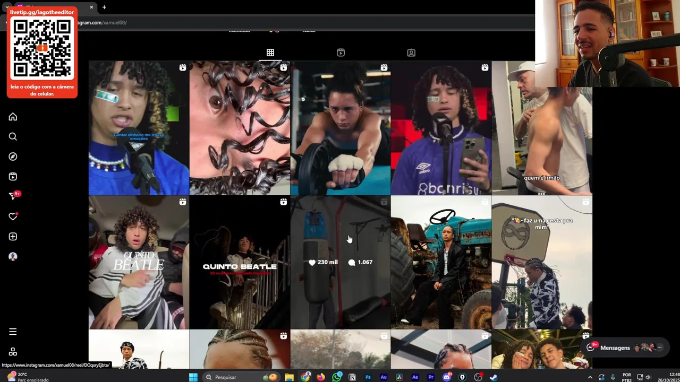Open the Quinto Beatle reel filmed in the car
The width and height of the screenshot is (680, 382).
click(139, 263)
